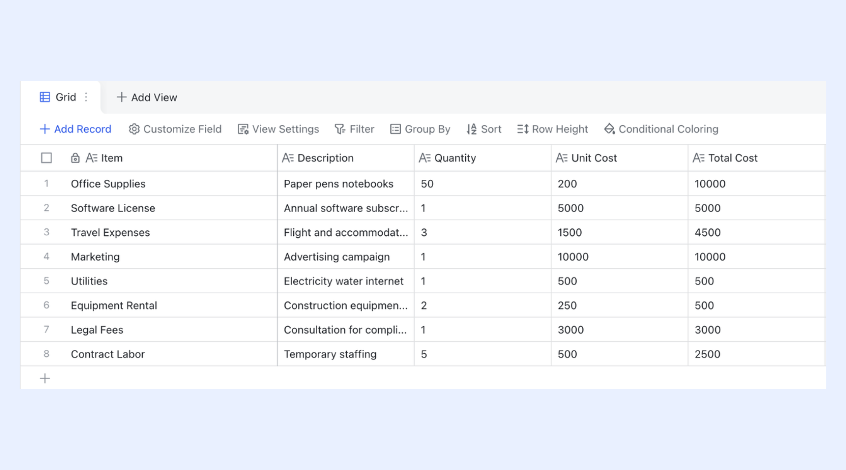Select the Equipment Rental cell

172,305
